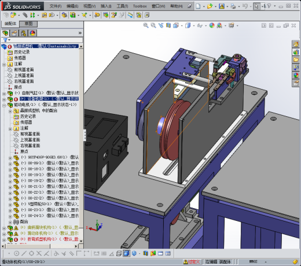Screen dimensions: 301x266
Task: Collapse the 驱动电机<1> tree node
Action: click(4, 105)
